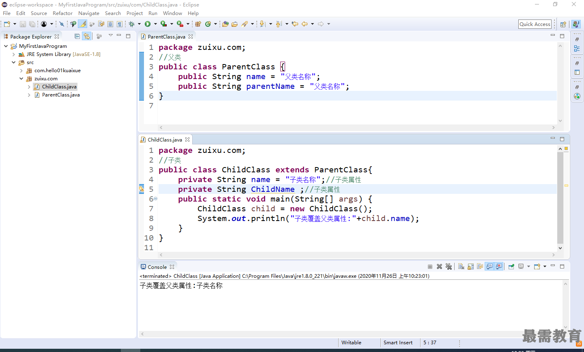
Task: Run the program with green Run button
Action: [148, 24]
